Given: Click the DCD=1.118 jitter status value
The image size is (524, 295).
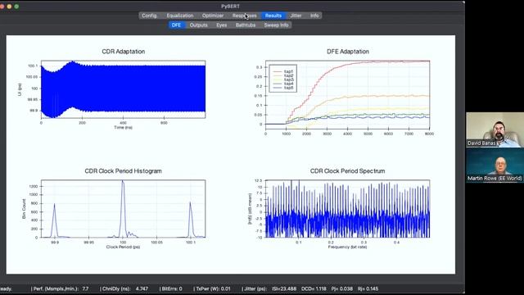Looking at the screenshot, I should coord(314,288).
